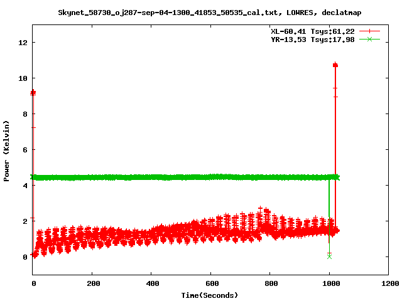Click the x-axis tick label 400
Image resolution: width=402 pixels, height=301 pixels.
click(x=153, y=283)
